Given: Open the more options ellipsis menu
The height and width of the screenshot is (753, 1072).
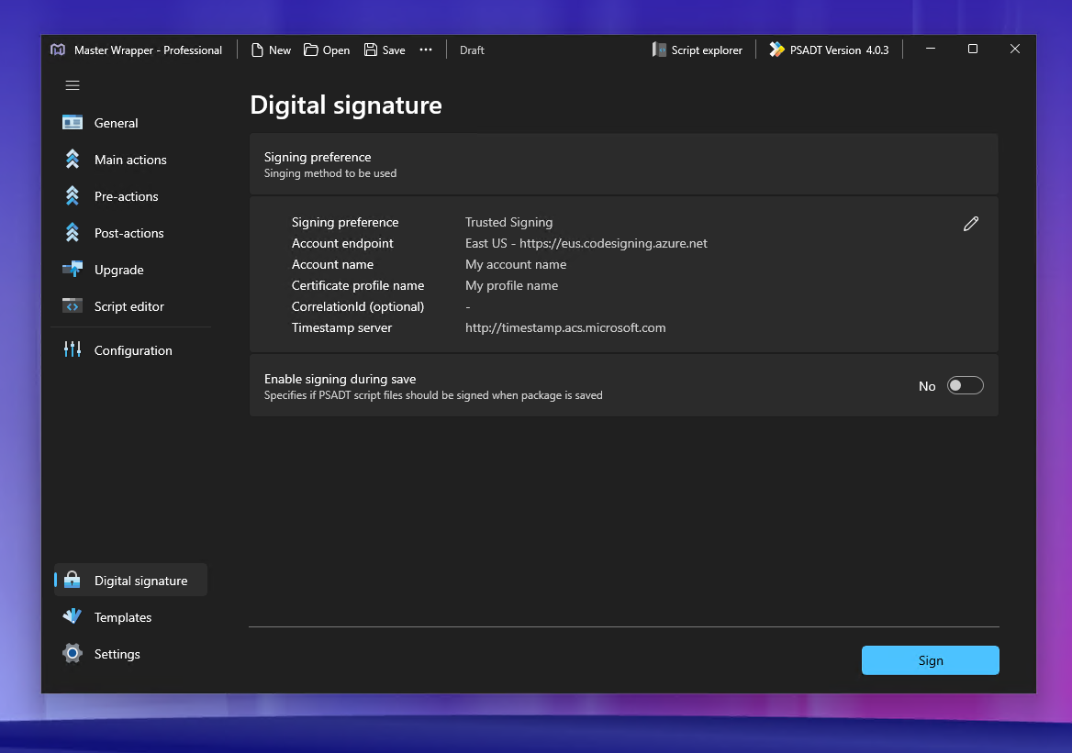Looking at the screenshot, I should coord(426,50).
